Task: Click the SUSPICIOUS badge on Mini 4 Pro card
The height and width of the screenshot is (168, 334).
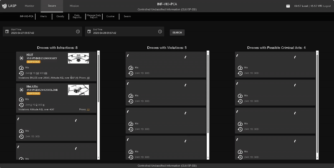Action: click(x=33, y=94)
